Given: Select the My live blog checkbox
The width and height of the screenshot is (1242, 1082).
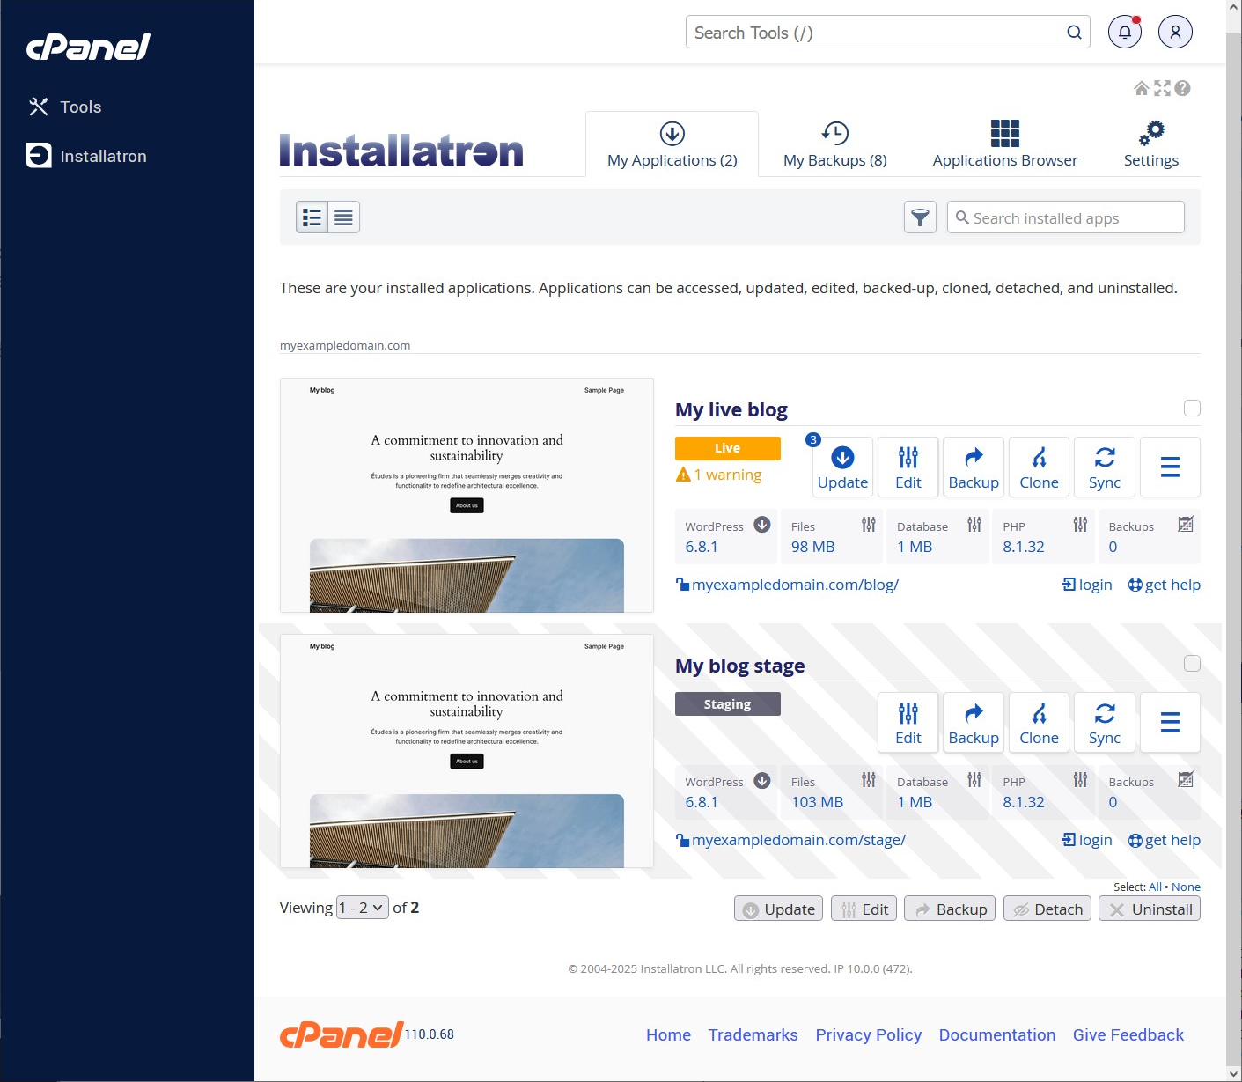Looking at the screenshot, I should pos(1192,409).
